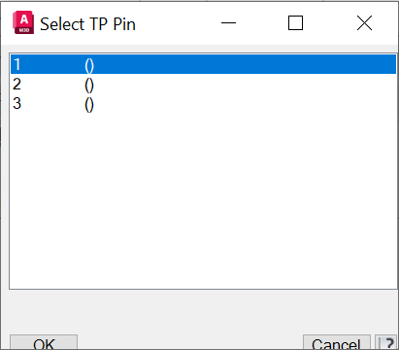The width and height of the screenshot is (399, 350).
Task: Maximize the Select TP Pin window
Action: 295,23
